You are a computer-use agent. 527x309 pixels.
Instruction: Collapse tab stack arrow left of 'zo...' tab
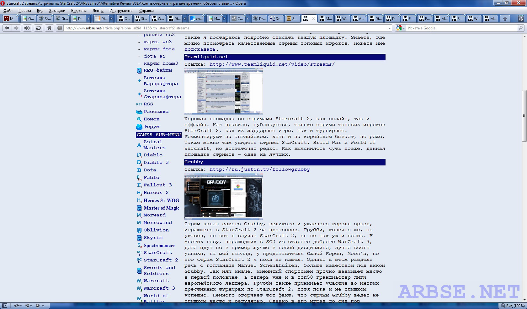[185, 19]
